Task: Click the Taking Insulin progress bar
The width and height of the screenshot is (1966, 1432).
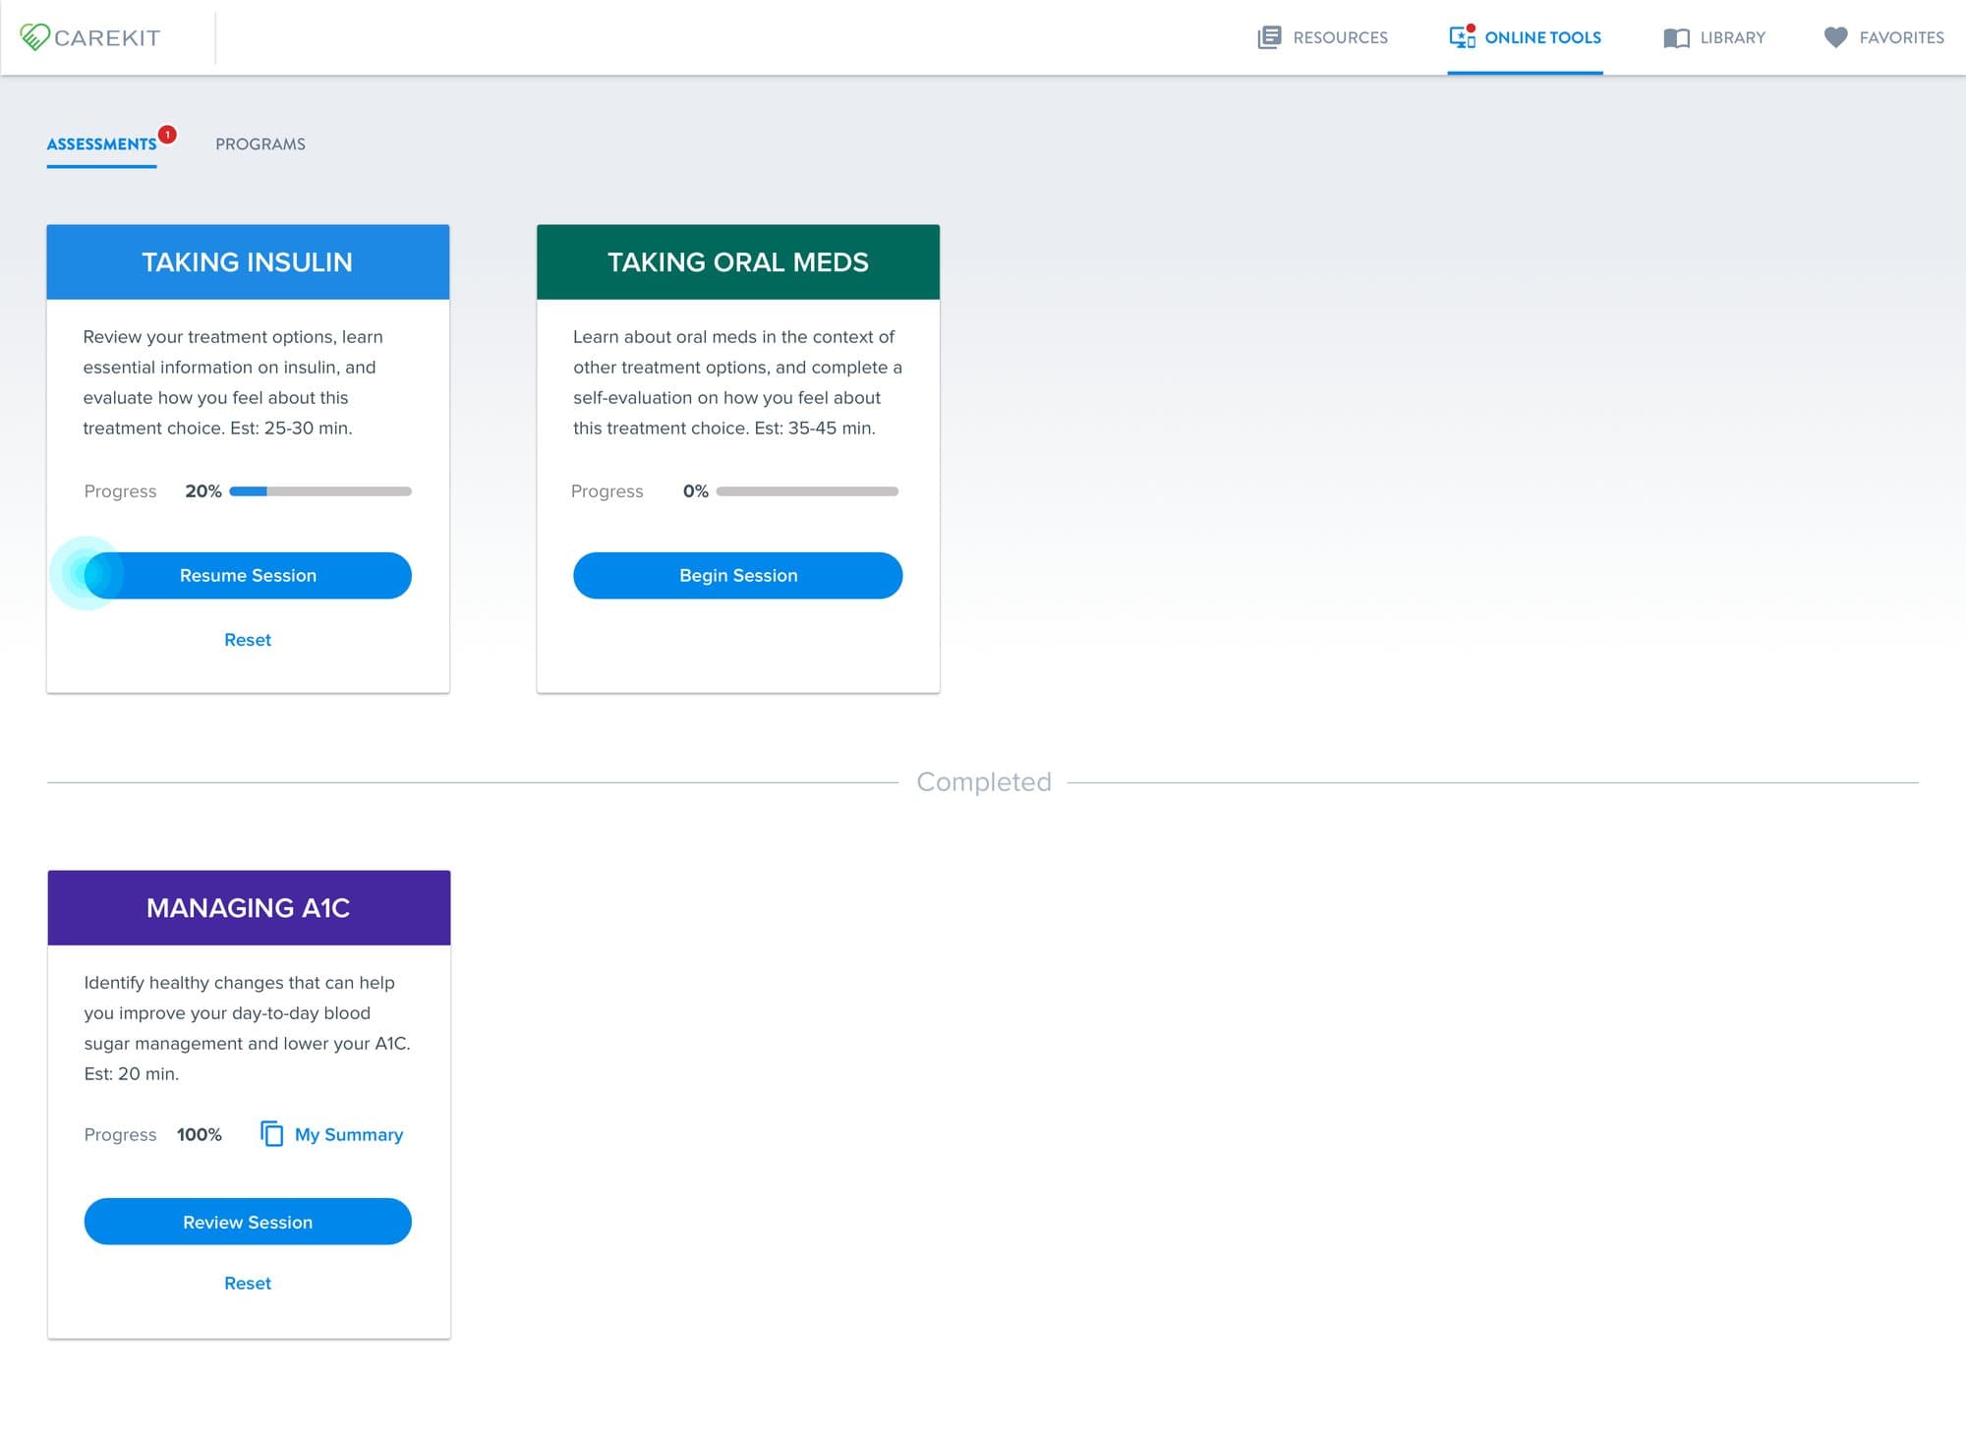Action: [x=320, y=491]
